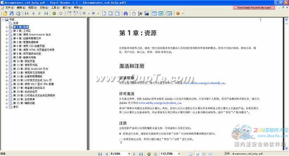Expand 第 2 章: 工作区 bookmark
This screenshot has height=156, width=289.
tap(7, 31)
